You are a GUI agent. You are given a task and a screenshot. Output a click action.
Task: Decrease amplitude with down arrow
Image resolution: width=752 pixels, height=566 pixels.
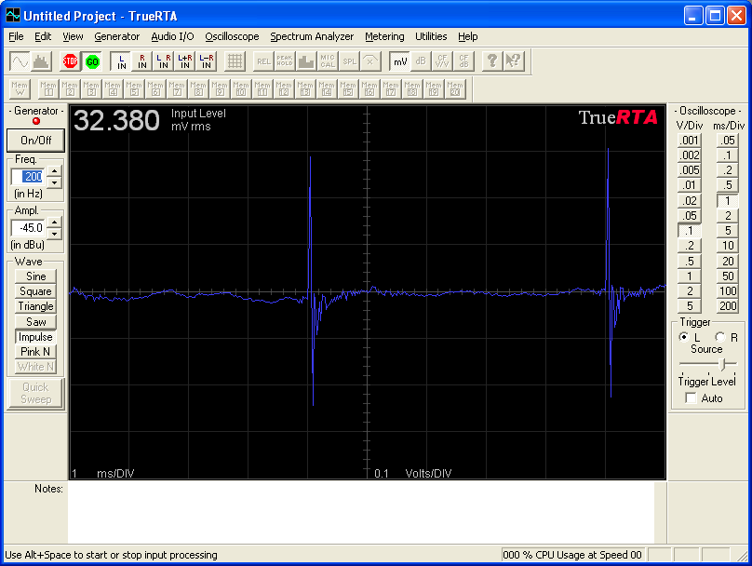click(54, 234)
